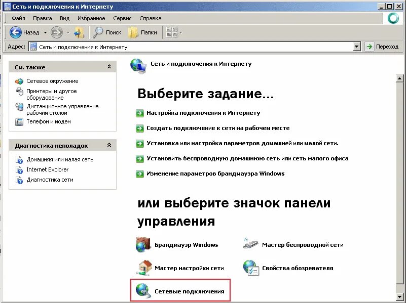Click the Folders toolbar icon
The height and width of the screenshot is (303, 406).
(133, 32)
